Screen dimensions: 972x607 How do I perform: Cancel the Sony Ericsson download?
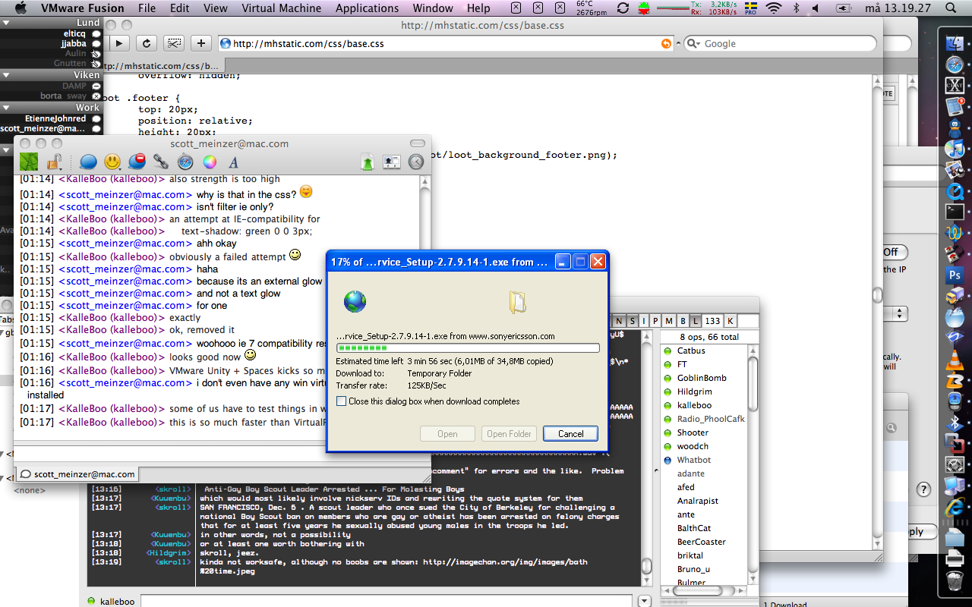point(570,434)
